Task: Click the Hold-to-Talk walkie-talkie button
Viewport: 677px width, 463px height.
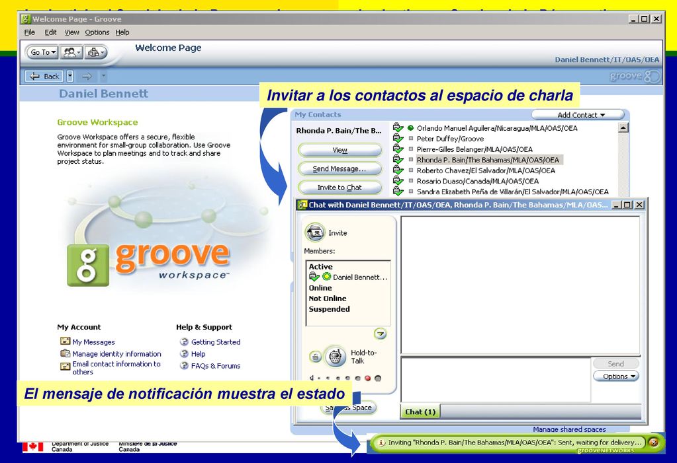Action: 335,357
